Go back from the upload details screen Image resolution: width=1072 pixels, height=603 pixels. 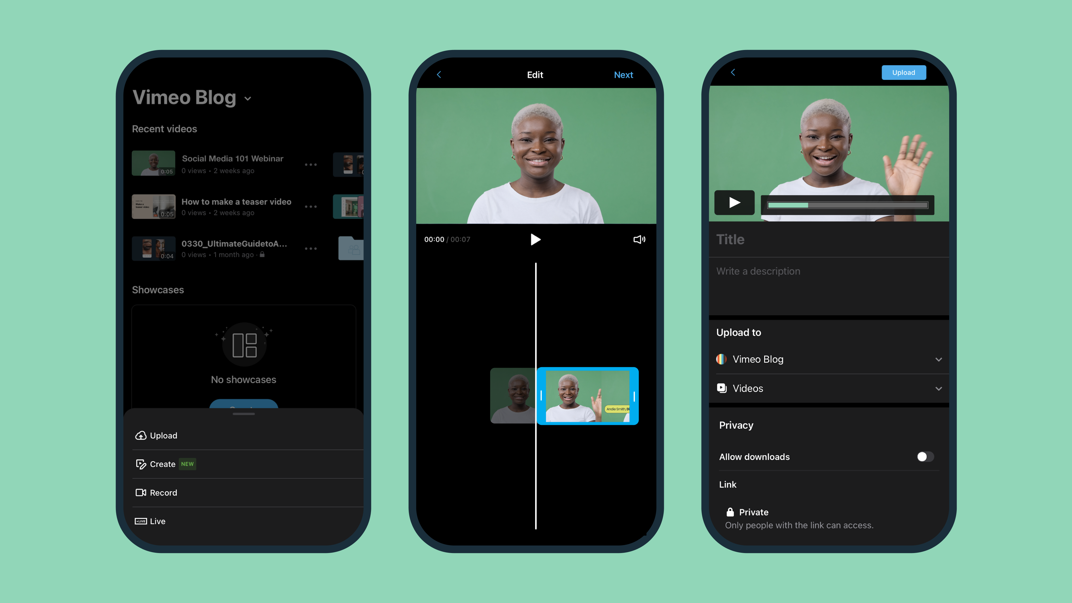tap(733, 72)
